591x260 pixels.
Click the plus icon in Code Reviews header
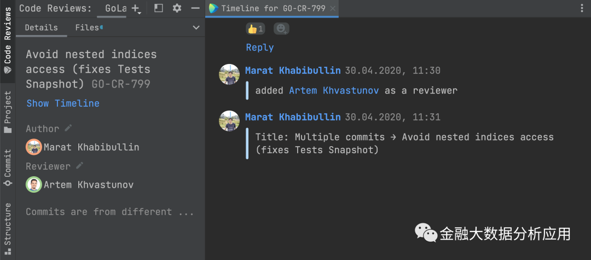point(136,9)
